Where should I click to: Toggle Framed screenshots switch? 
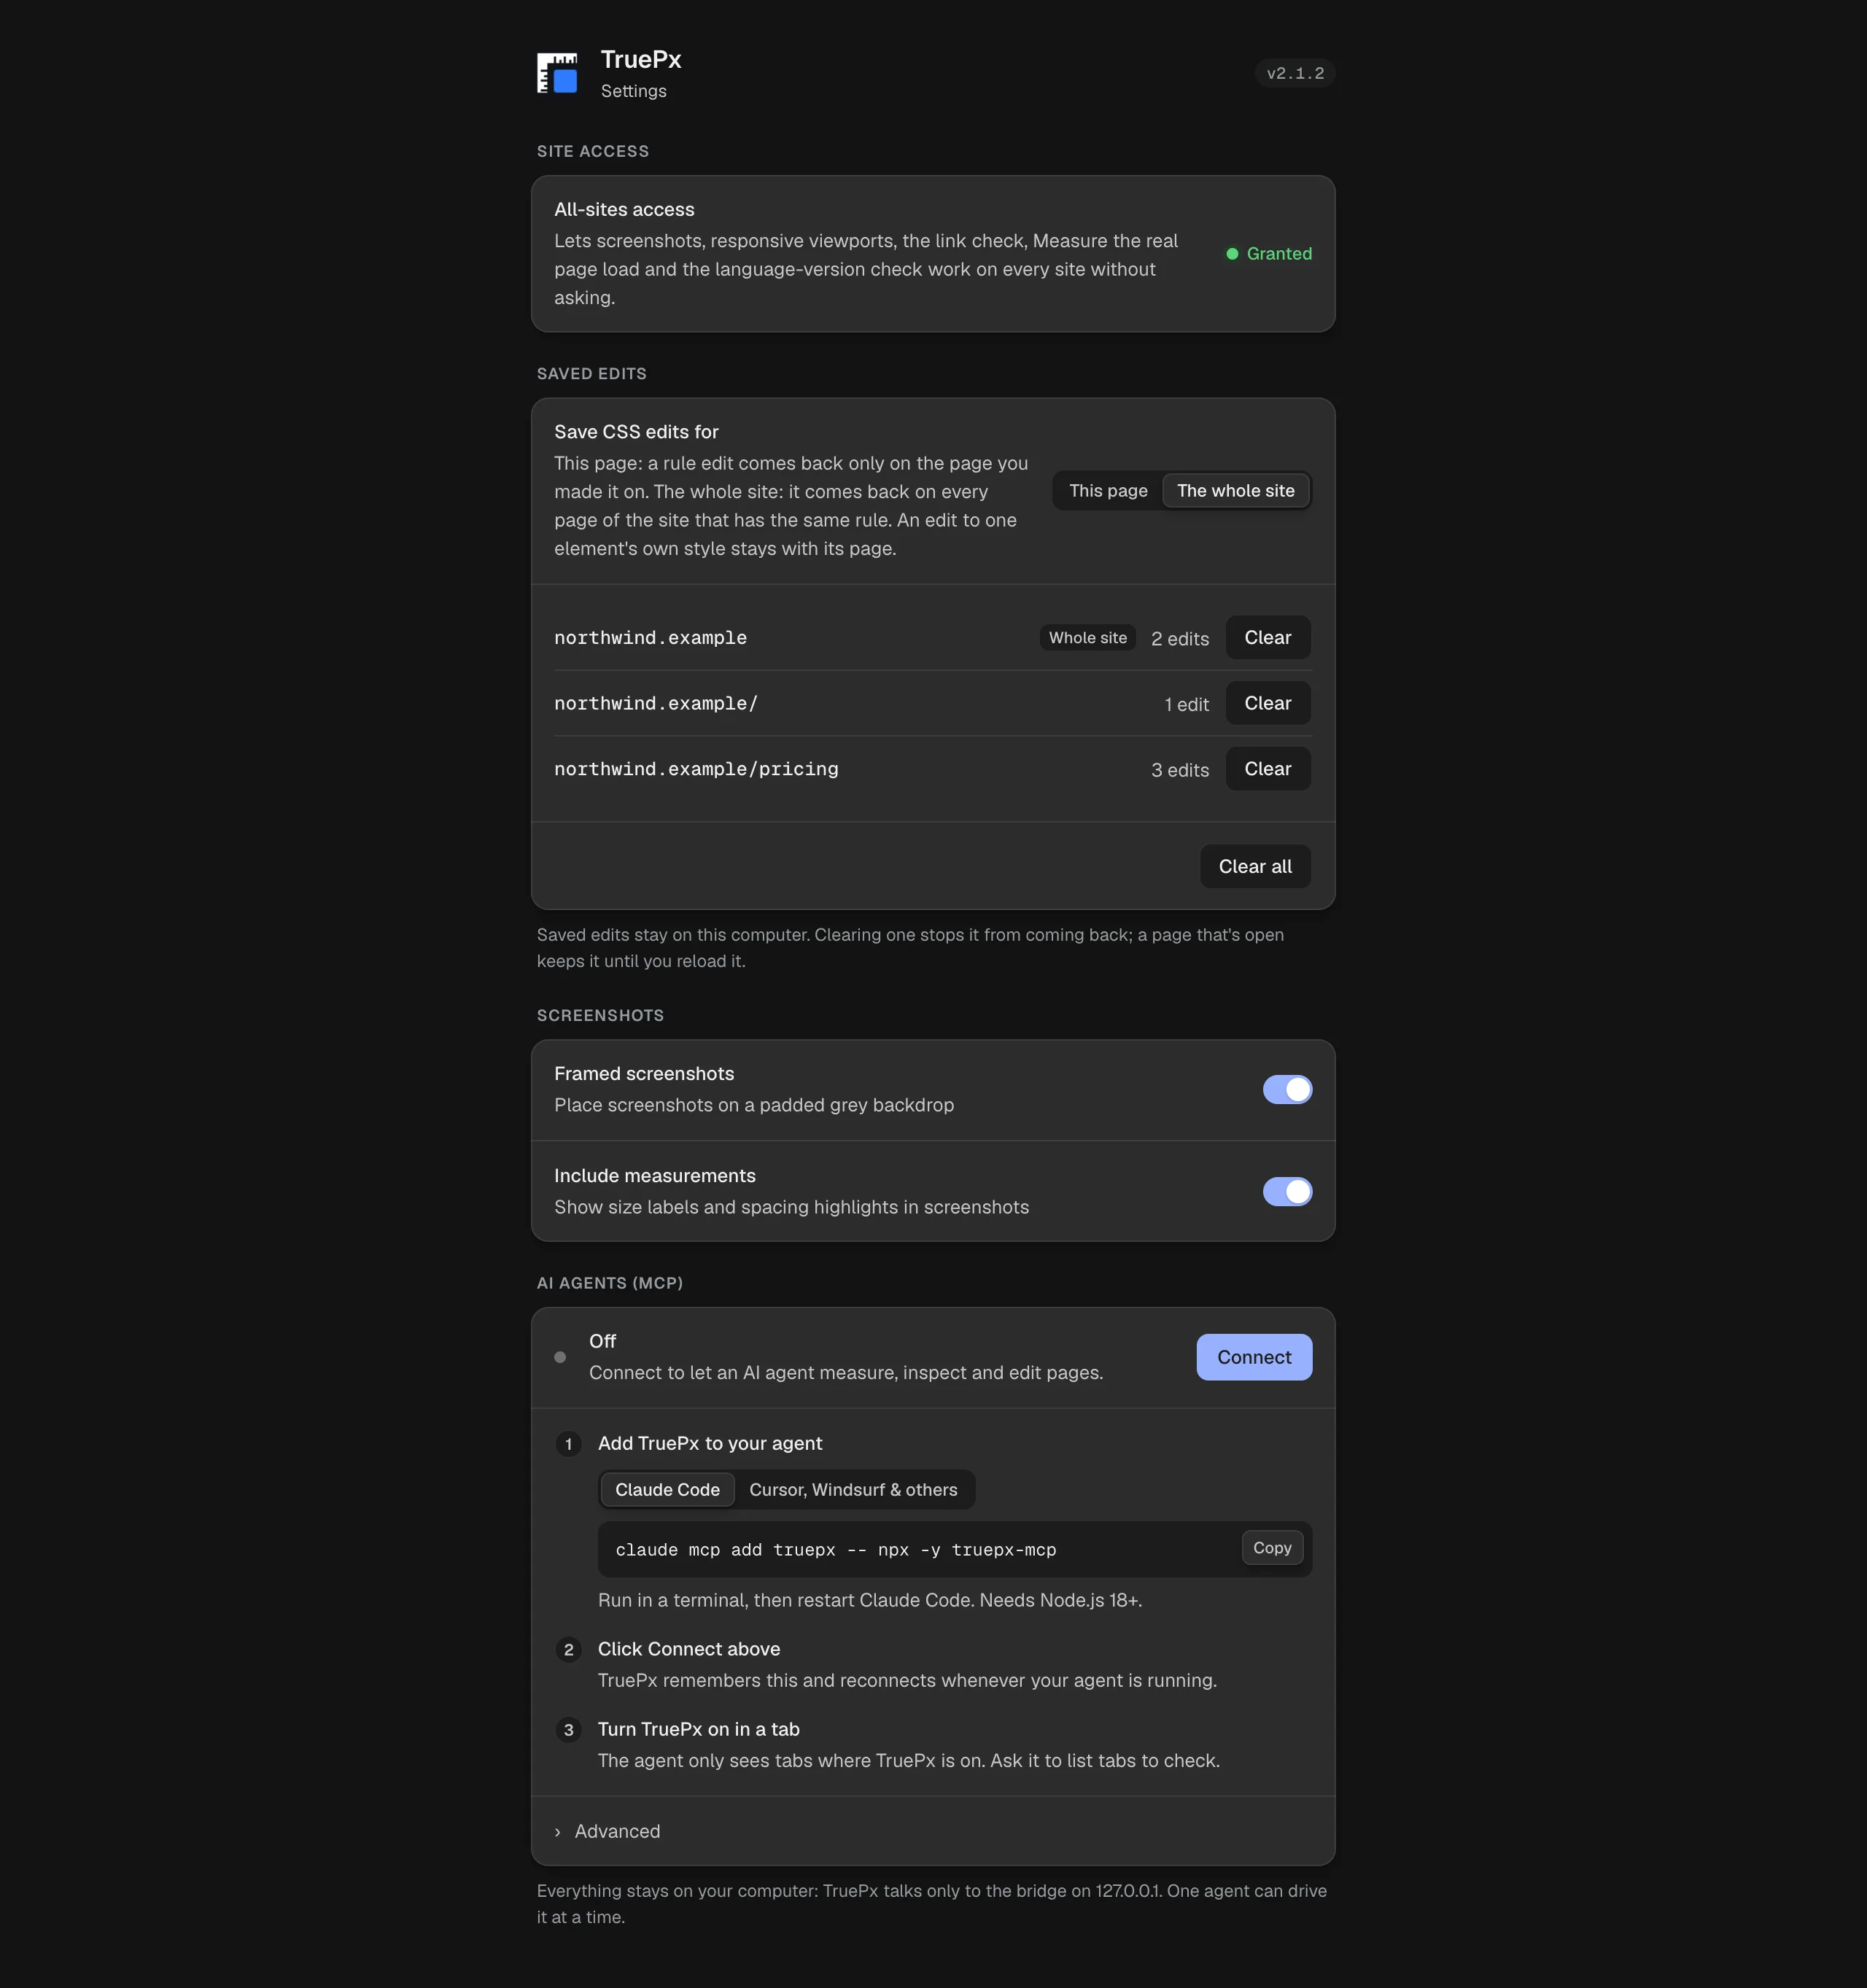(1287, 1090)
